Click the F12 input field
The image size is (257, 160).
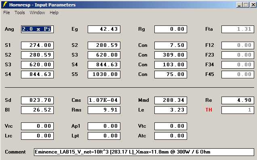238,45
